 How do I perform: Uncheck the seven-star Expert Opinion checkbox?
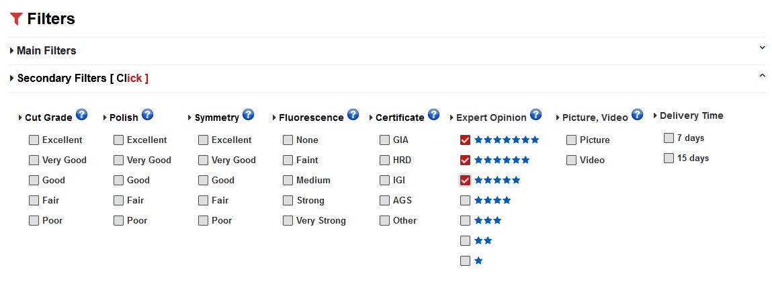tap(465, 140)
